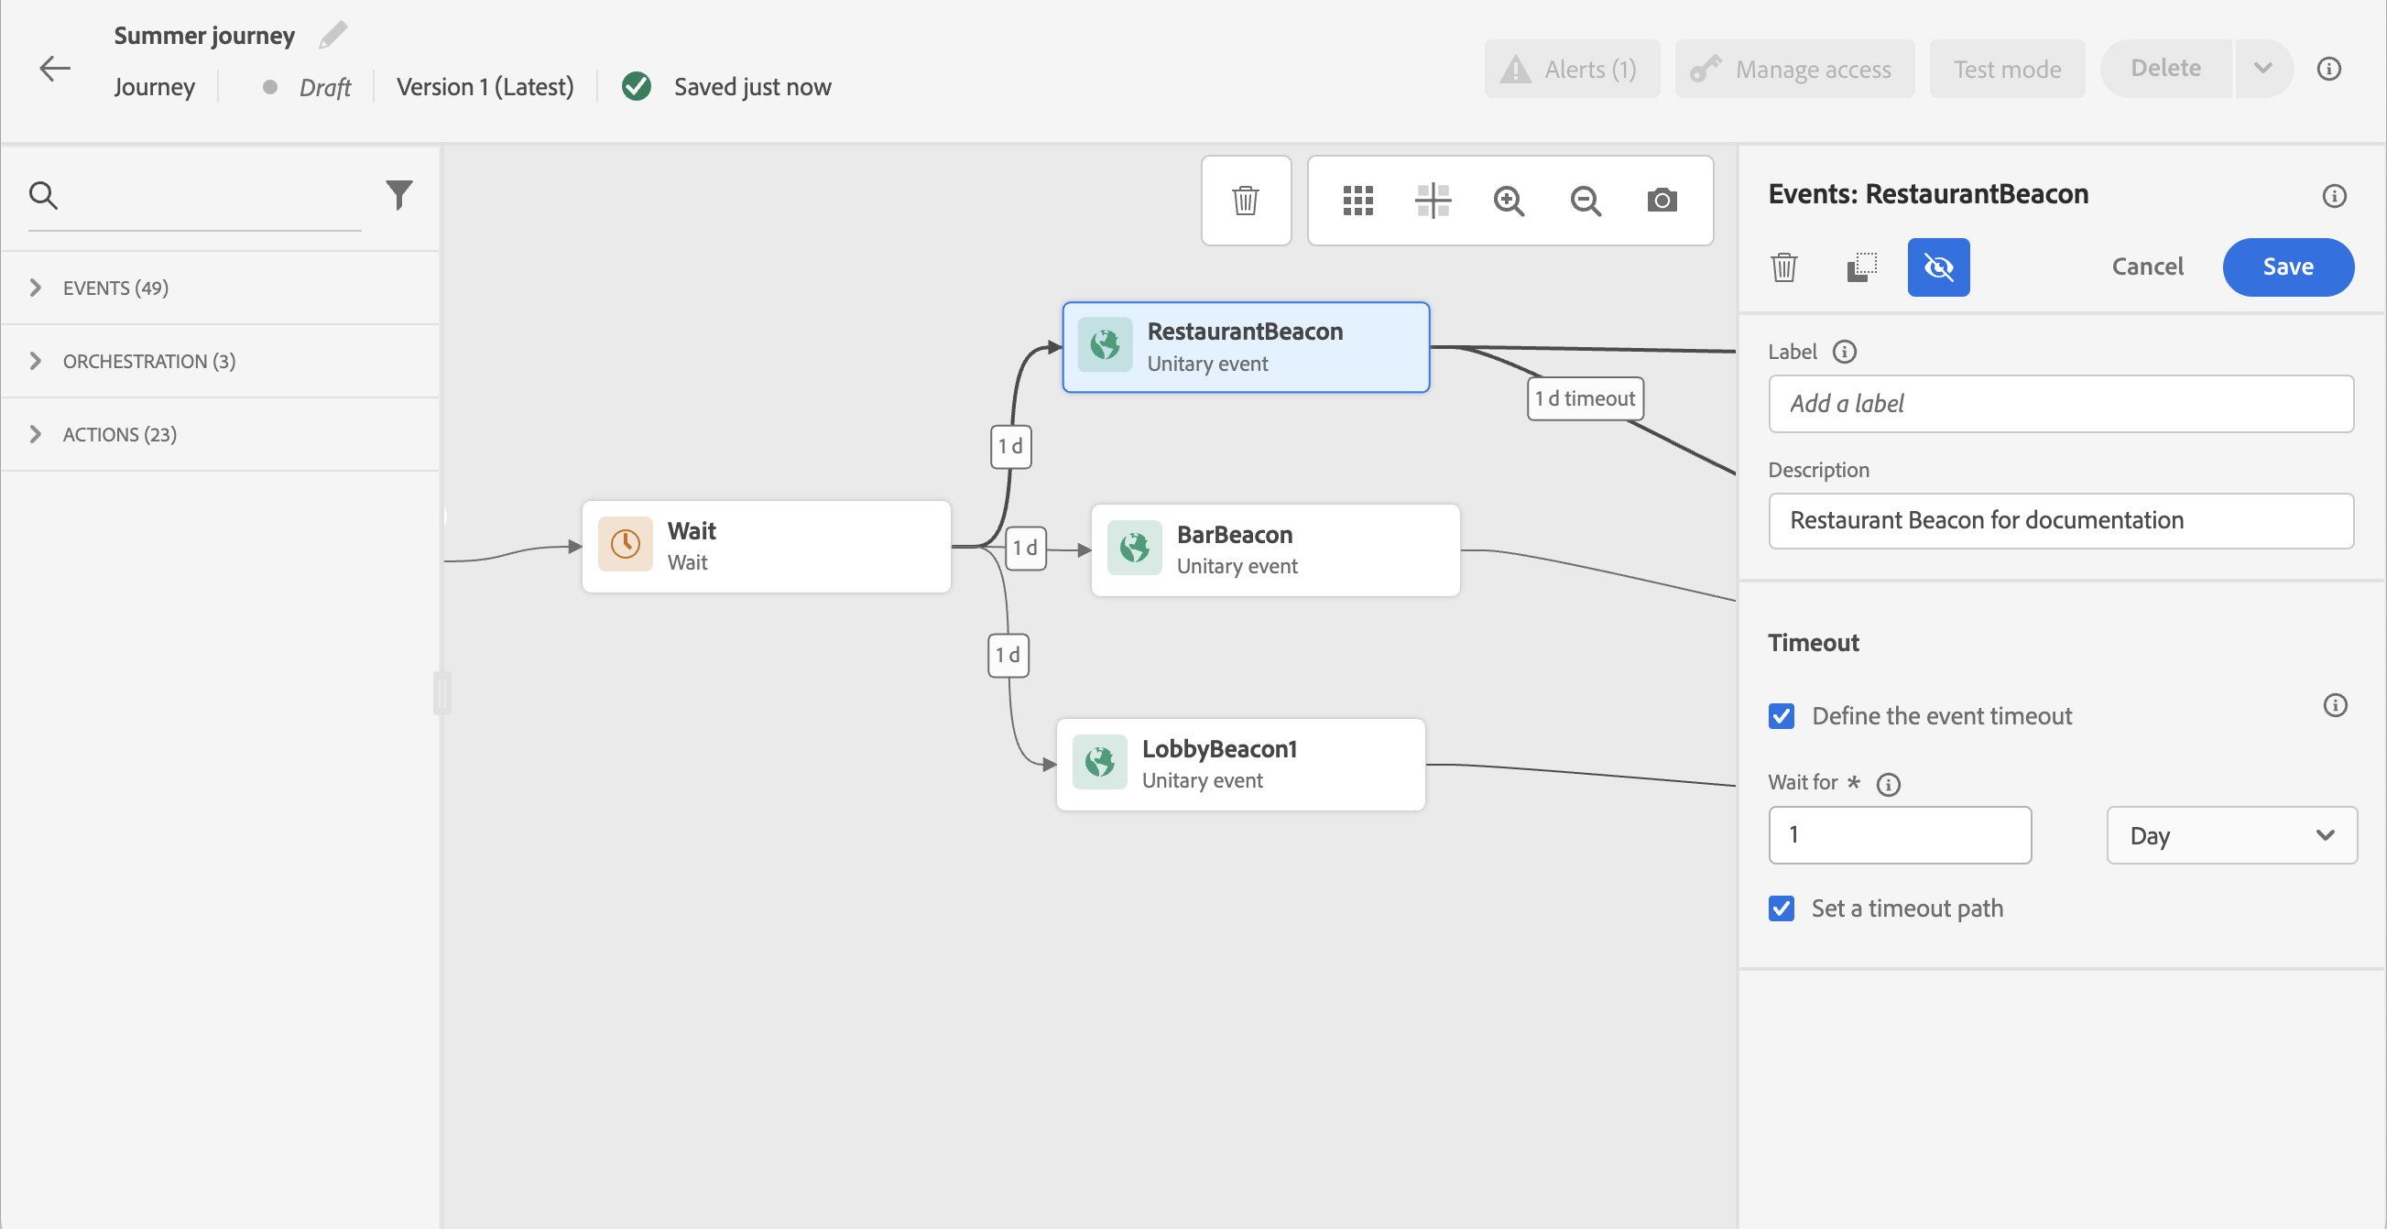Click the blue Save button
Screen dimensions: 2387x1229
2287,266
